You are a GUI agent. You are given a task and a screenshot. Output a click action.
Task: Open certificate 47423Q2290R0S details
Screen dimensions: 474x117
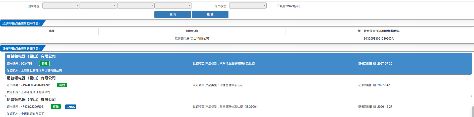(x=239, y=107)
